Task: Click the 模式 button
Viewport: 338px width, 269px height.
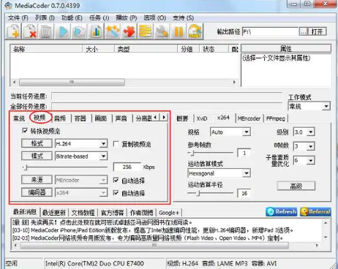Action: [x=37, y=156]
